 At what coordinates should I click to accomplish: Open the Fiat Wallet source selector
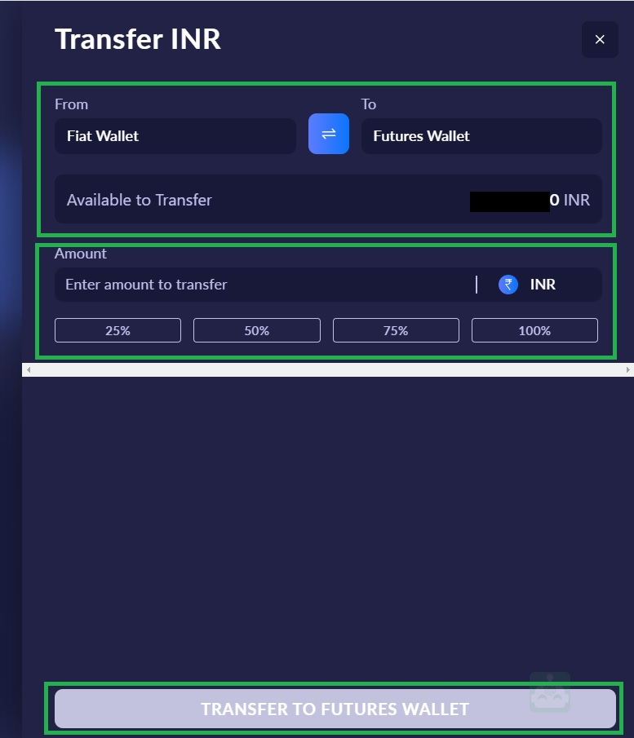(x=175, y=136)
